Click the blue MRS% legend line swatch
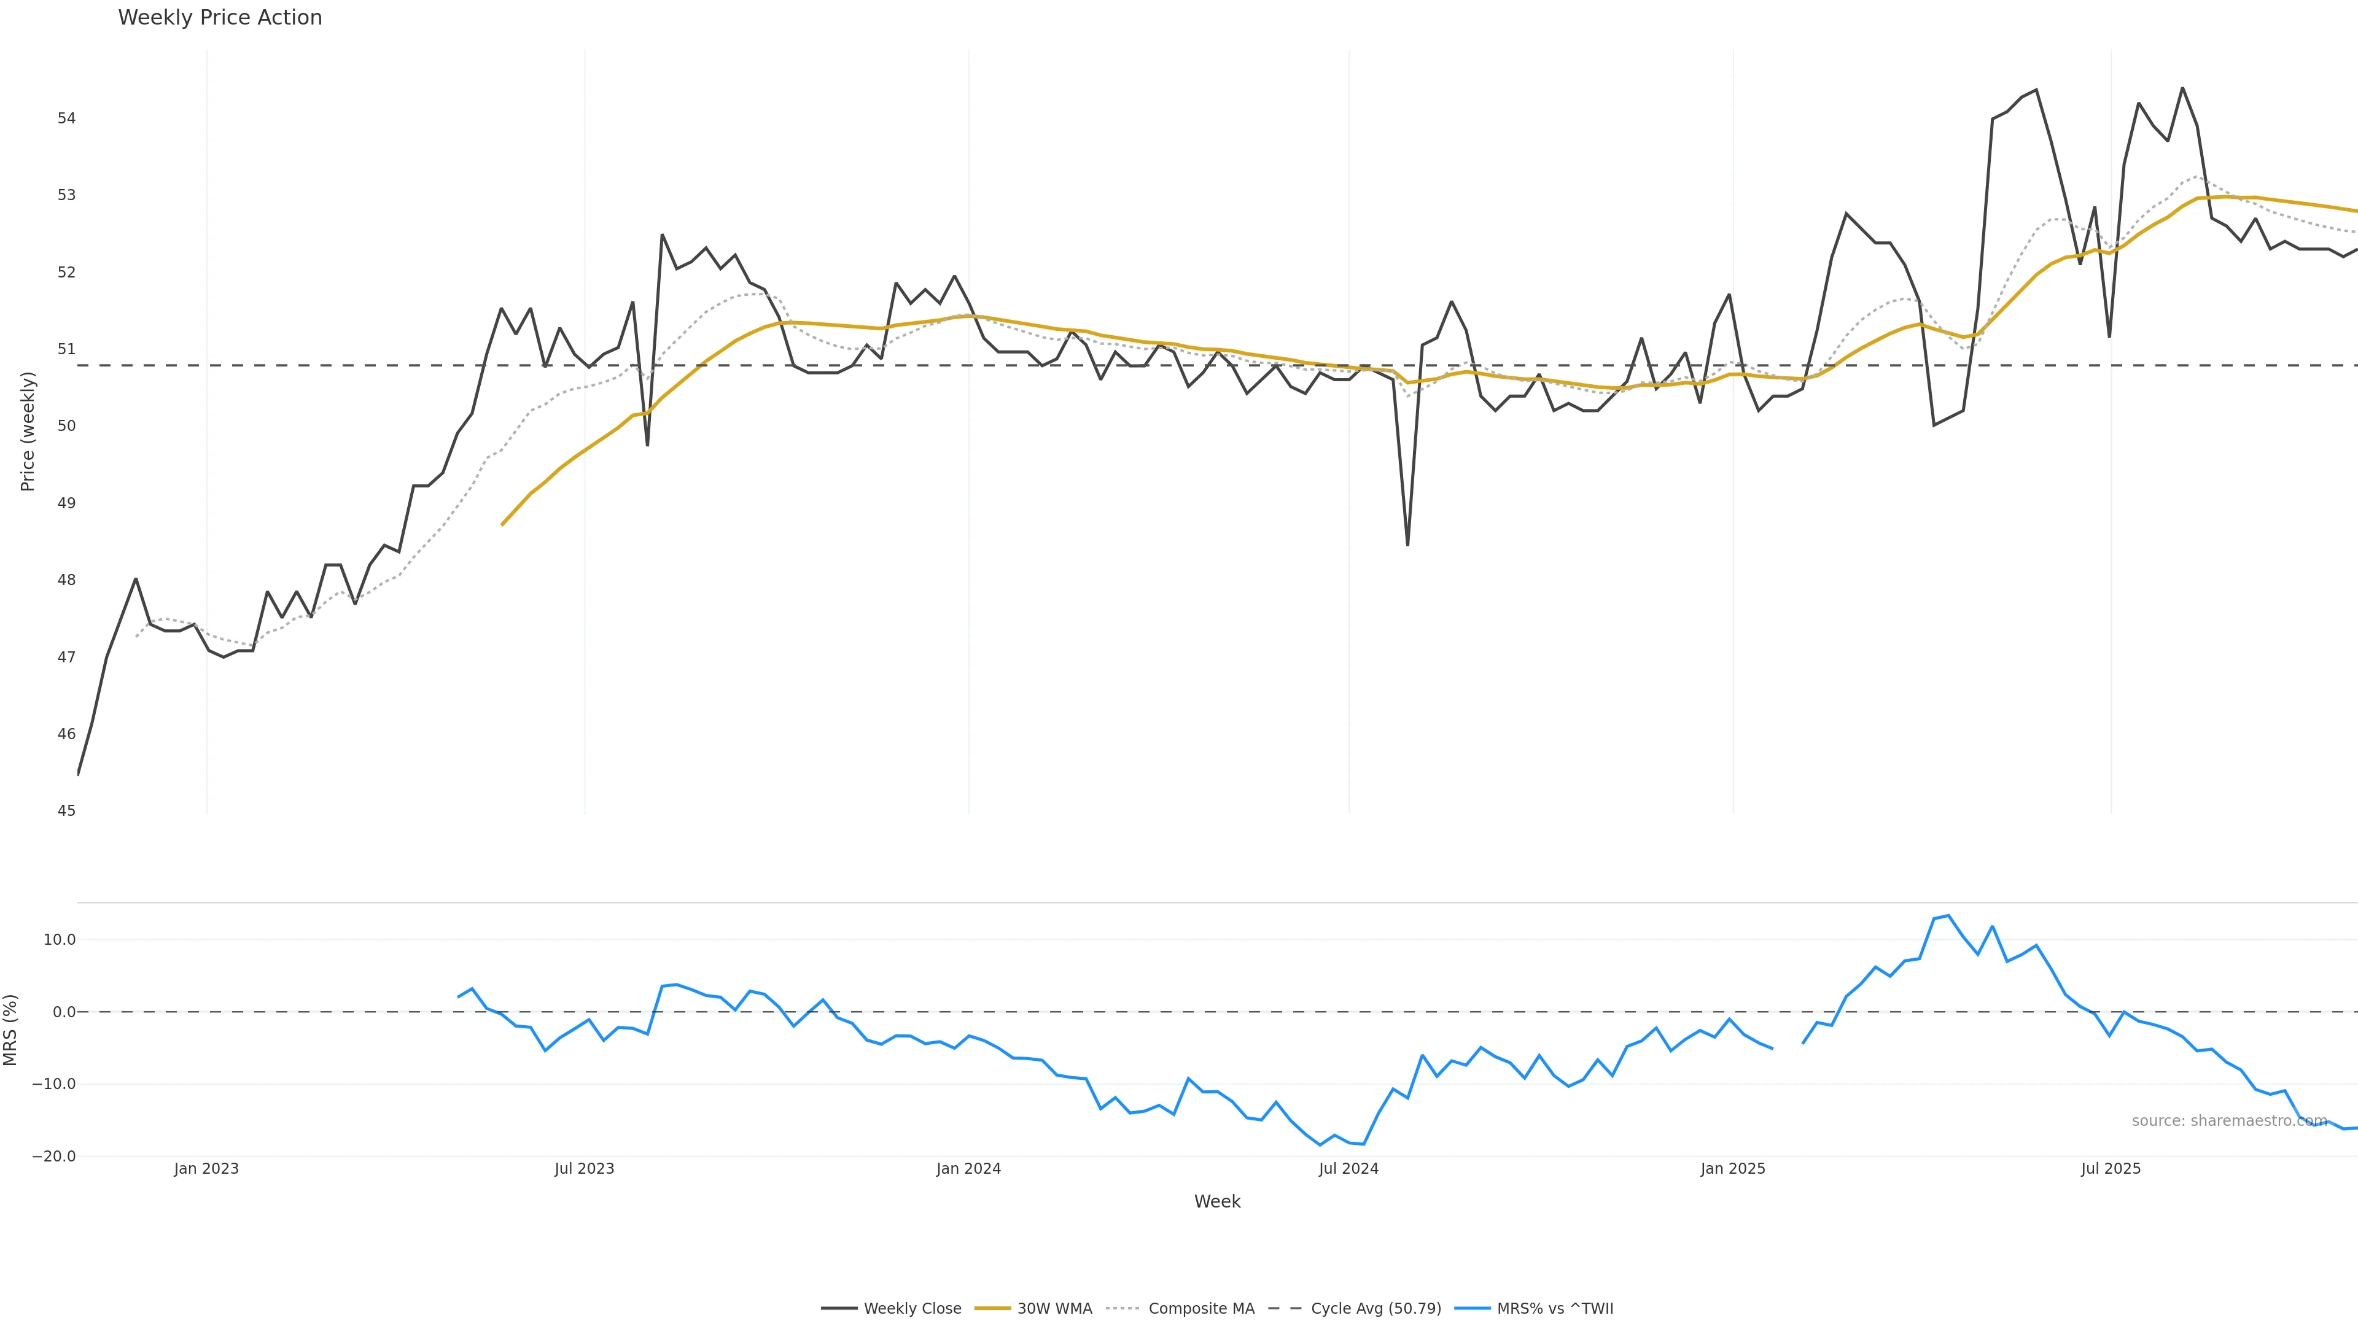The image size is (2358, 1326). 1472,1309
